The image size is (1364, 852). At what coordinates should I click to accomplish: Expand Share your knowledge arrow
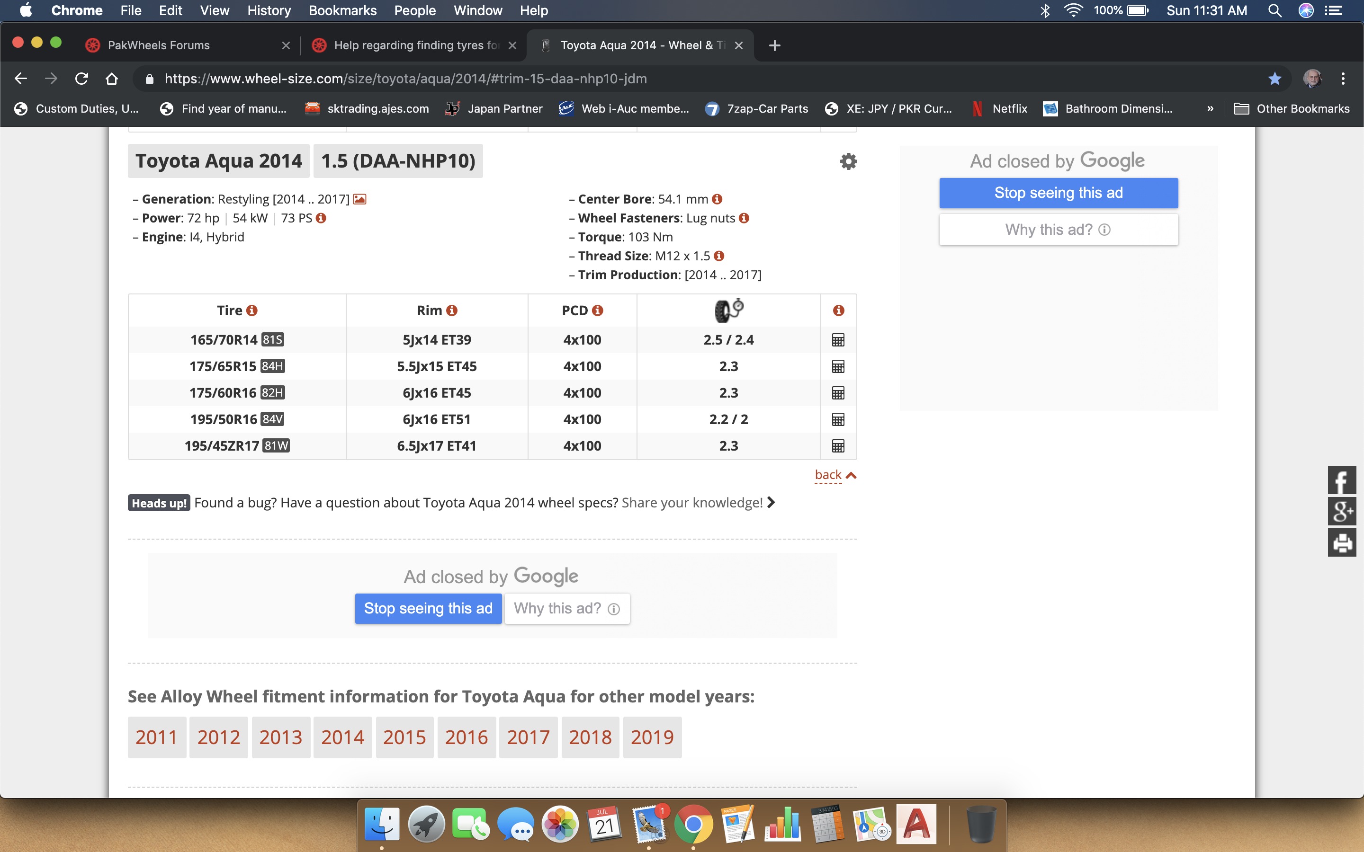click(x=772, y=502)
